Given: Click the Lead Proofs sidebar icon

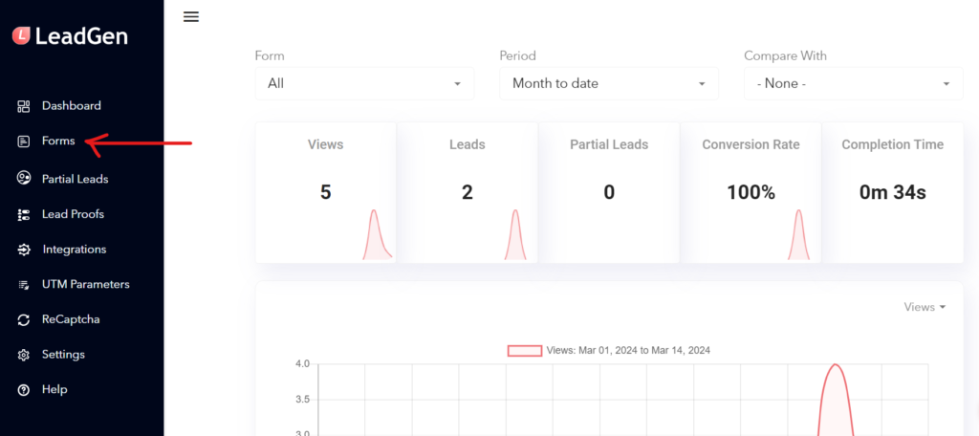Looking at the screenshot, I should (x=23, y=214).
